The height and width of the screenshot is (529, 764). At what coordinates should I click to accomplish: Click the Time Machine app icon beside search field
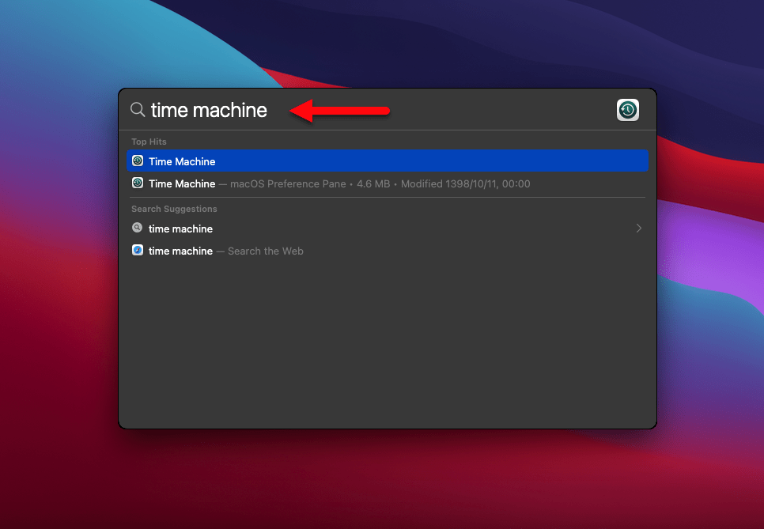click(x=628, y=110)
